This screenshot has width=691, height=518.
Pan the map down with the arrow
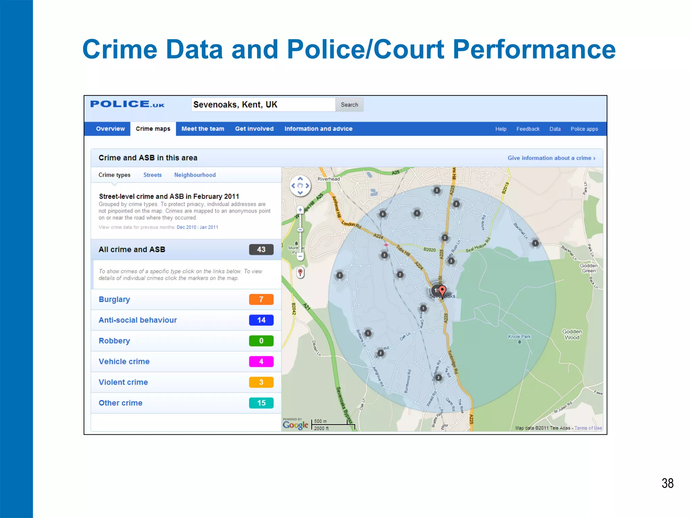click(300, 193)
